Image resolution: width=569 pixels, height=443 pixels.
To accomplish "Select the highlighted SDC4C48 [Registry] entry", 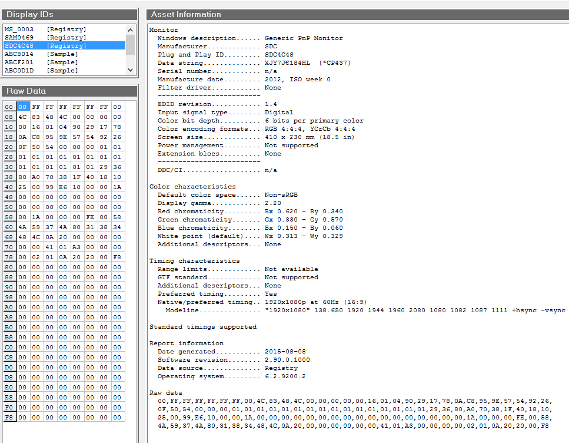I will [64, 46].
